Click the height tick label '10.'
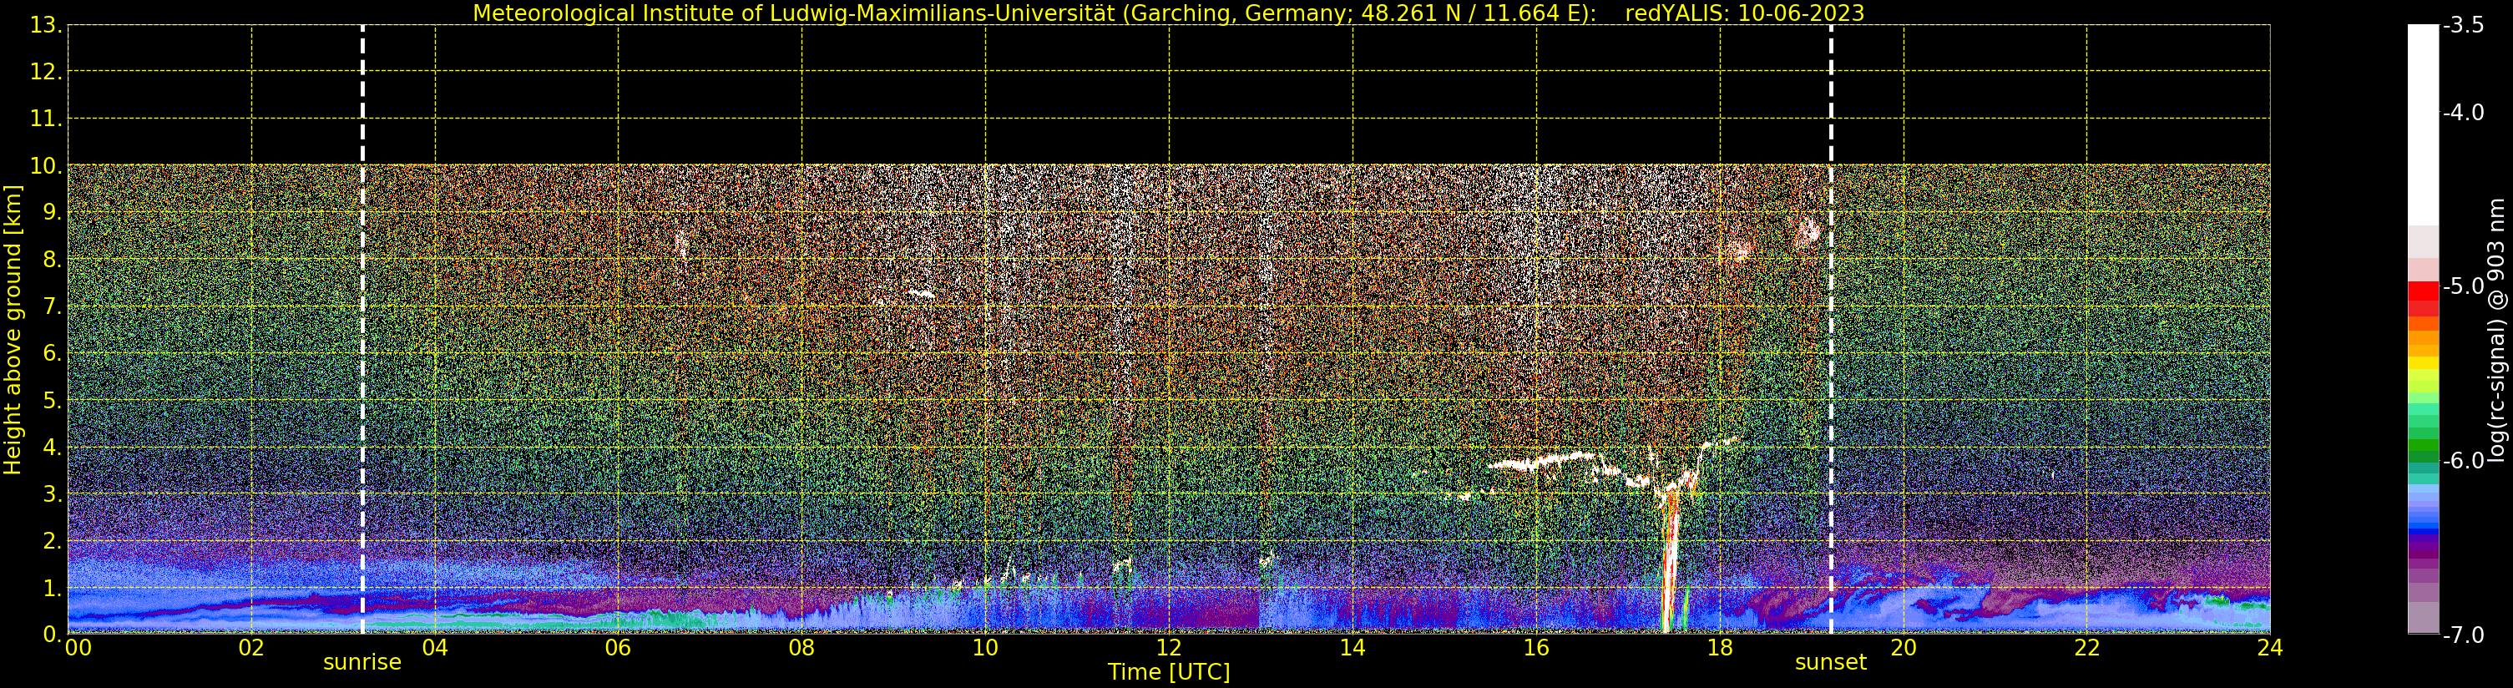This screenshot has width=2513, height=688. [46, 166]
